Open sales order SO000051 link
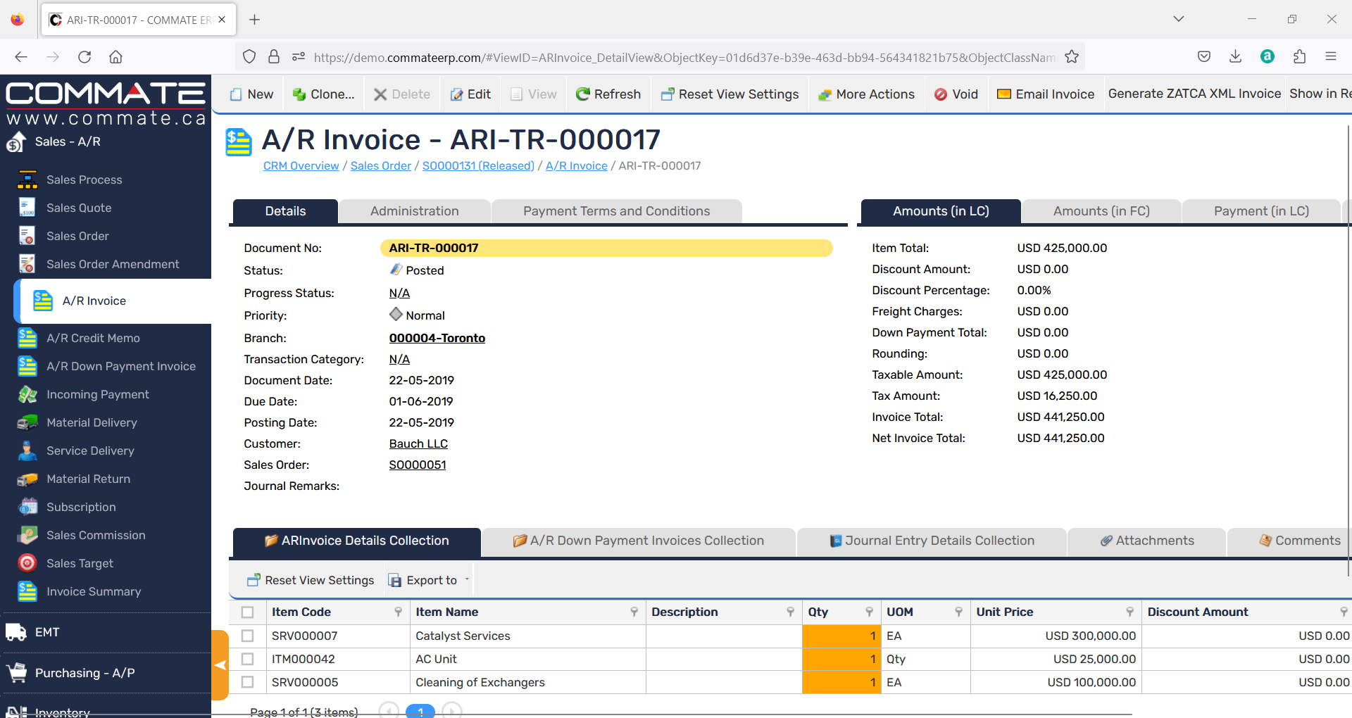Image resolution: width=1352 pixels, height=718 pixels. (418, 465)
